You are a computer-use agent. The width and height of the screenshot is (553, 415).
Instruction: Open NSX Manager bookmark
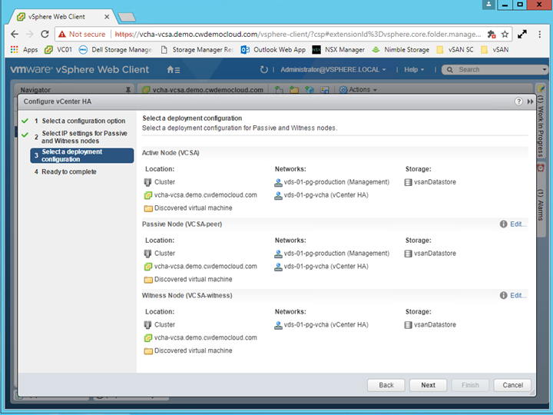click(339, 50)
